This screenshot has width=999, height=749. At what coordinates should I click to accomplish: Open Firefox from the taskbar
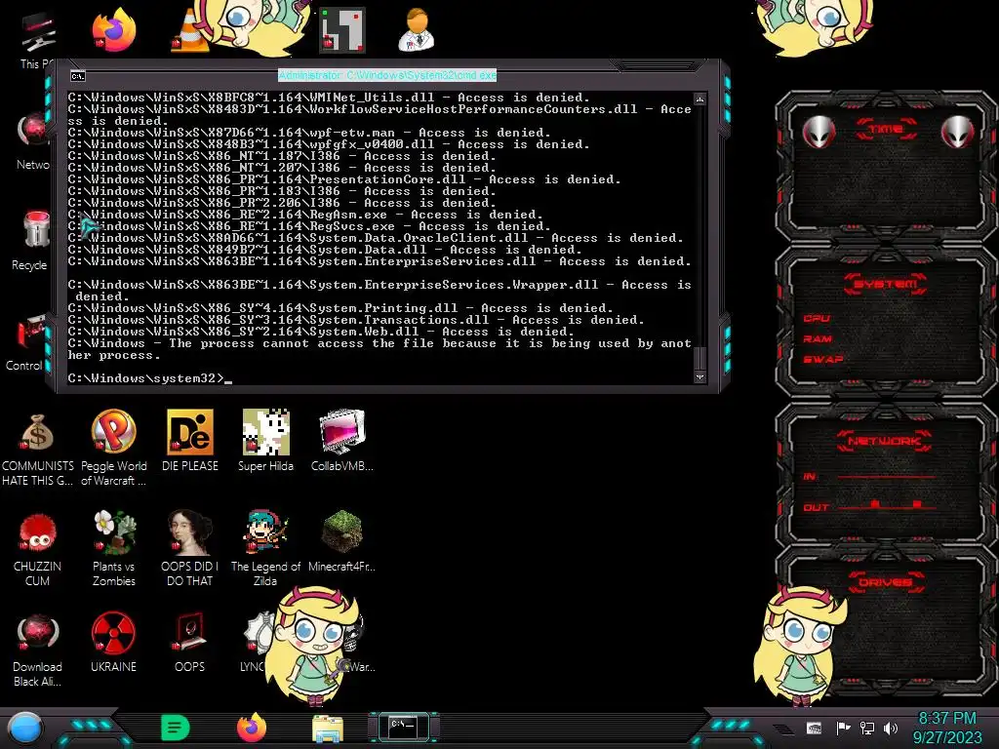[252, 728]
